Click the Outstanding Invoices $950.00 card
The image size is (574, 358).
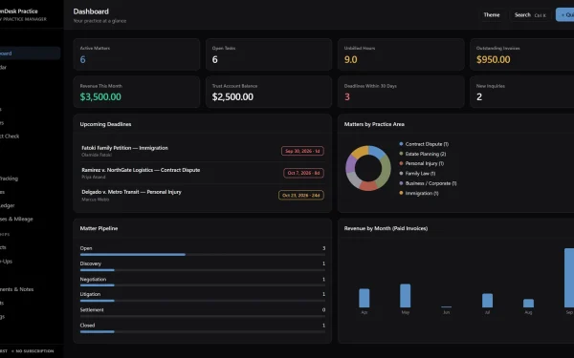[x=522, y=54]
